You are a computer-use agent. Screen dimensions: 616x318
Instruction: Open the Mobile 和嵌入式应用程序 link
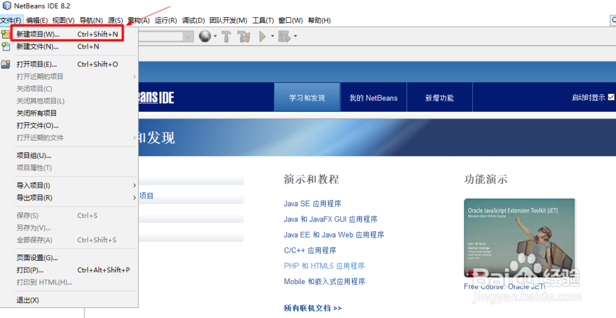pyautogui.click(x=325, y=282)
